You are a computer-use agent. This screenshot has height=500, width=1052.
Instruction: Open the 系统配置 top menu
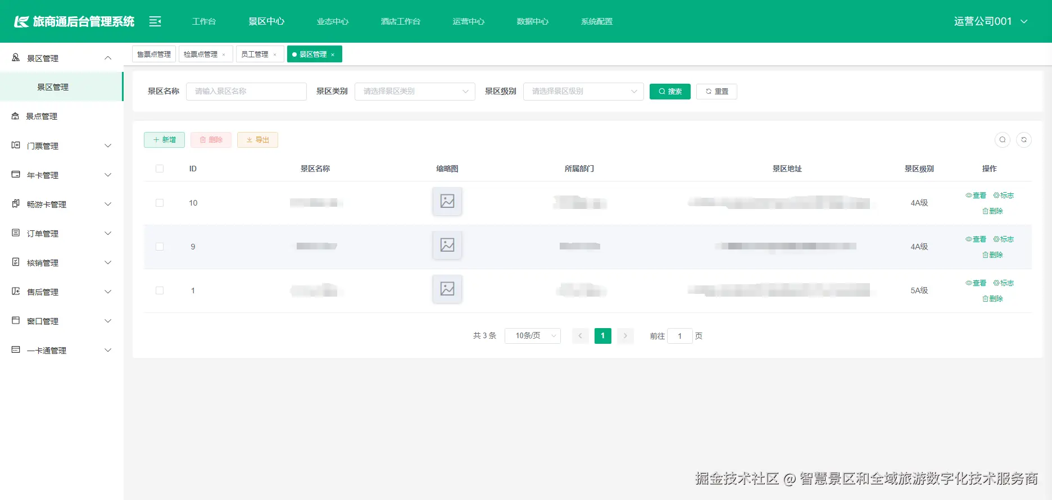click(597, 21)
